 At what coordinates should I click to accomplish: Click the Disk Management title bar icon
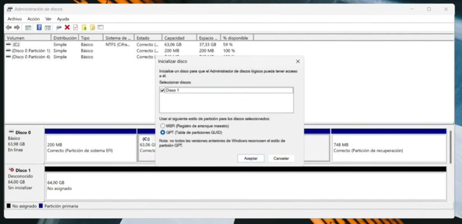pos(10,9)
